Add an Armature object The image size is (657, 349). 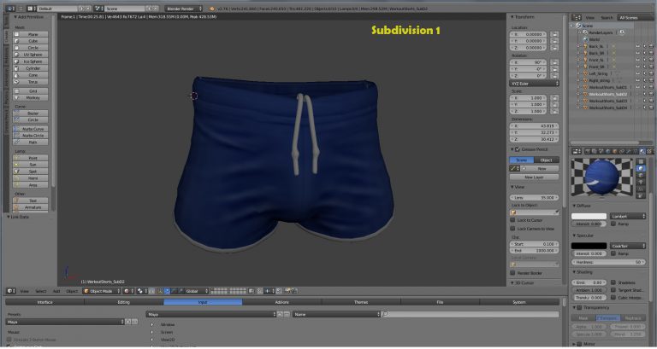coord(33,206)
